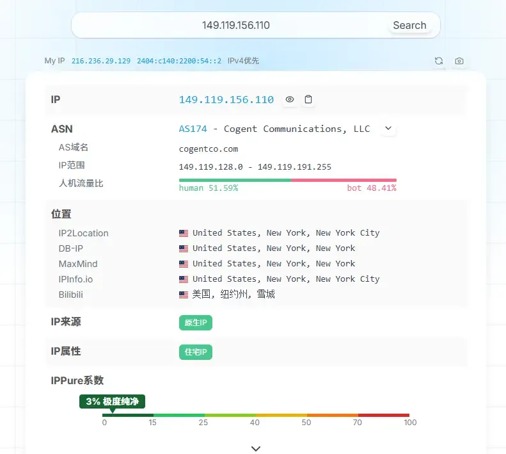Click the camera screenshot icon

(x=459, y=61)
